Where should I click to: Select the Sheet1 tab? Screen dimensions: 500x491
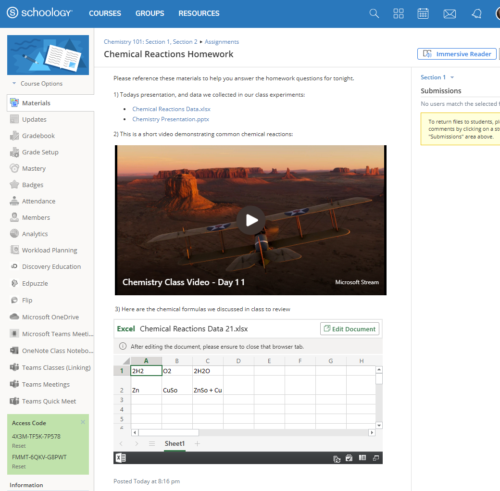click(x=175, y=444)
